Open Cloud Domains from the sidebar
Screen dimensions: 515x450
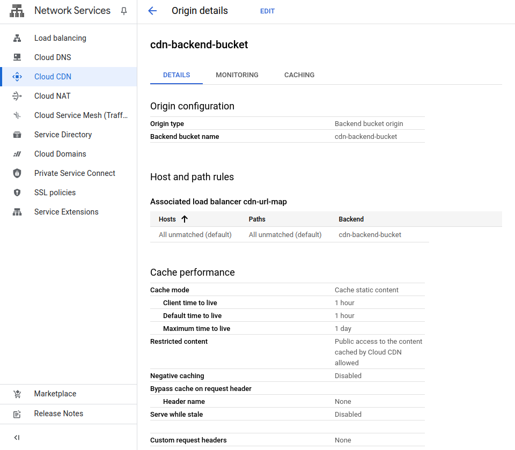[x=60, y=154]
